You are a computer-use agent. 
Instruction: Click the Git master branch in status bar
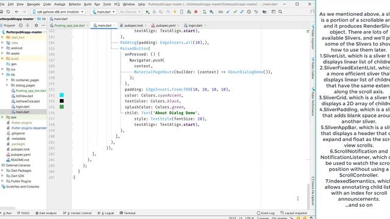280,218
